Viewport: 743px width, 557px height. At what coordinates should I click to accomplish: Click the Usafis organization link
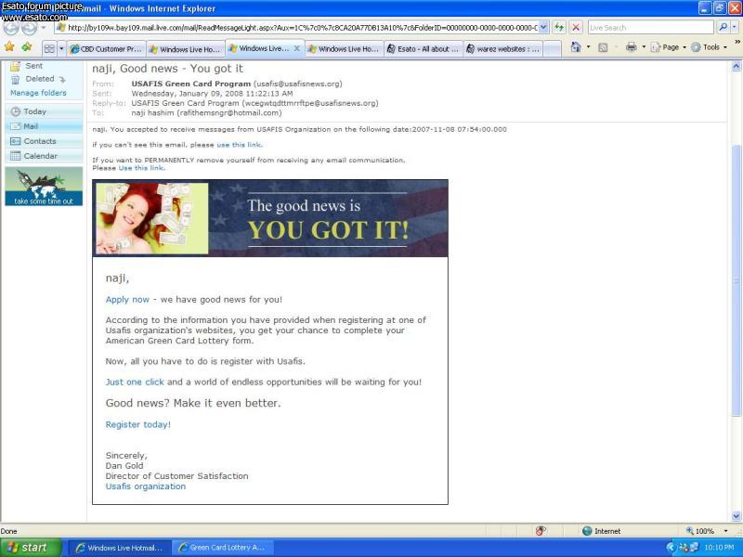[146, 486]
